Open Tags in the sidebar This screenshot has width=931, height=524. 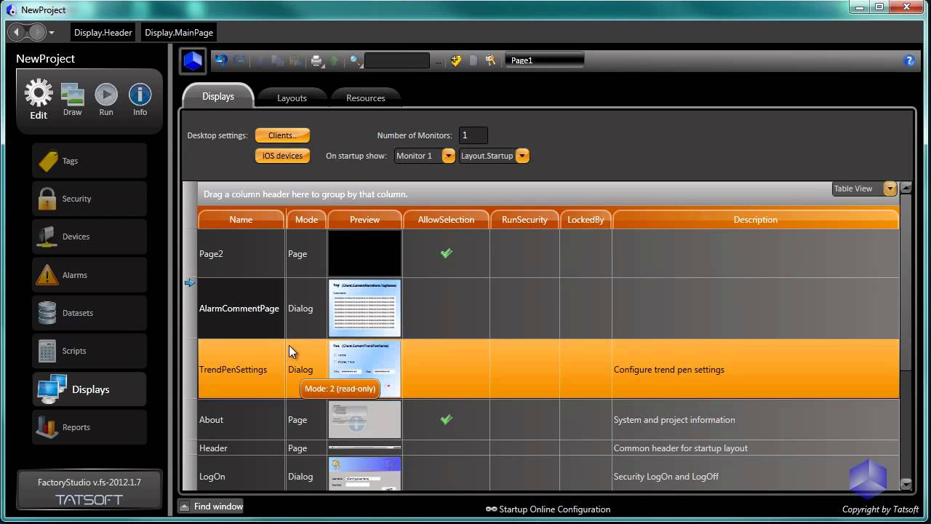[x=89, y=161]
